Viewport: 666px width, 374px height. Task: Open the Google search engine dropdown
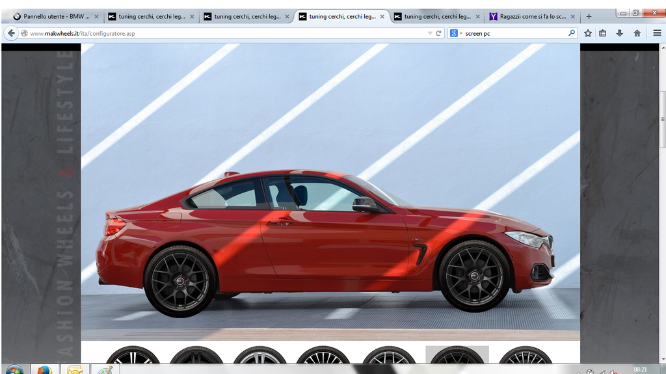pyautogui.click(x=455, y=33)
